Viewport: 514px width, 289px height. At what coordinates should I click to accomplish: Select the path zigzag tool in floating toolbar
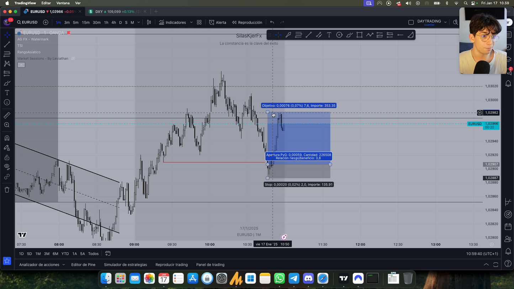[370, 35]
